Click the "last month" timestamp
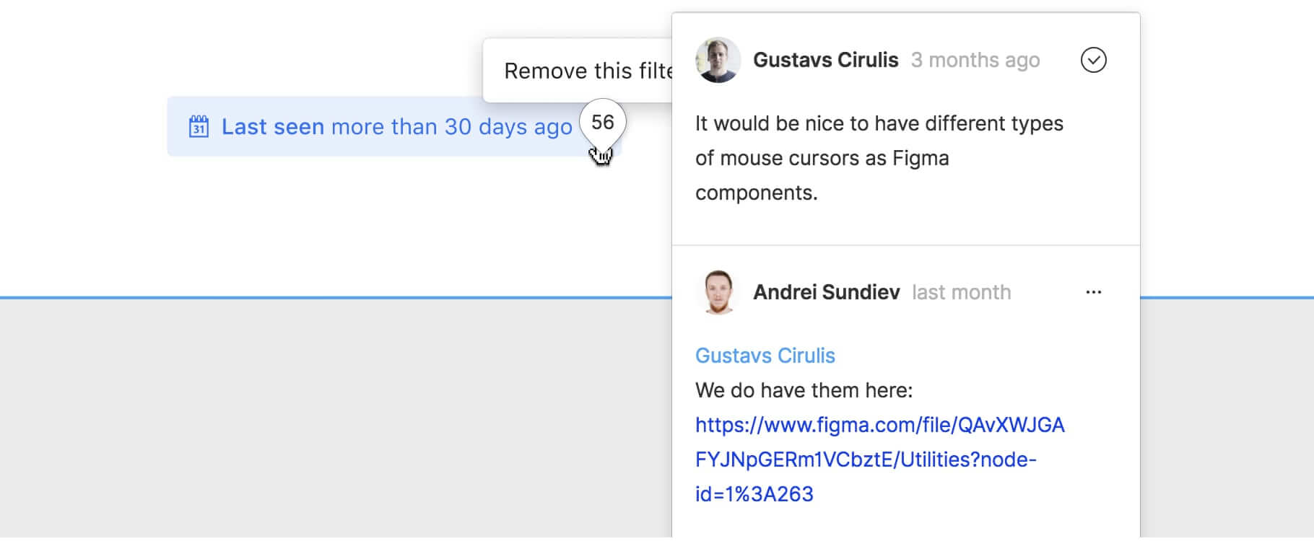Screen dimensions: 1314x541 tap(961, 292)
